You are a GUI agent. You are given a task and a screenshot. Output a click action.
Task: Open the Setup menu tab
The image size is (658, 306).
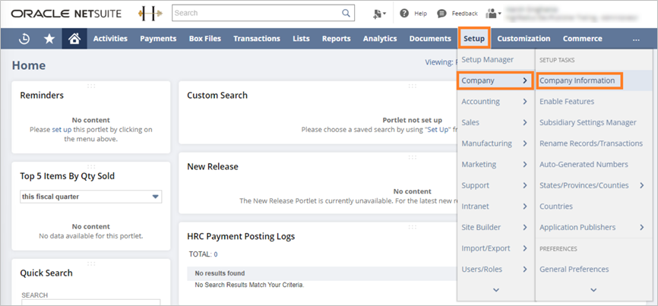[x=473, y=39]
